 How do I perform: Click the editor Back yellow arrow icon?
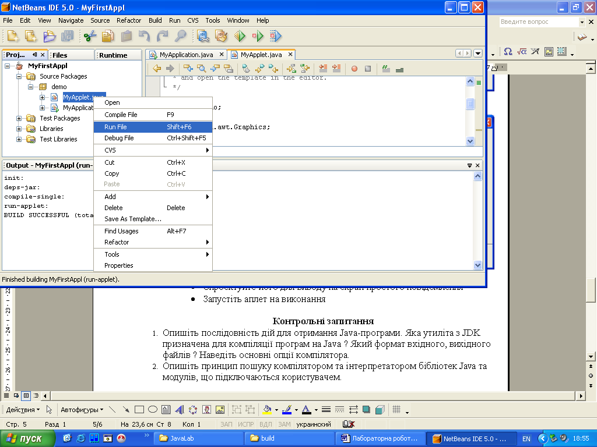tap(157, 69)
